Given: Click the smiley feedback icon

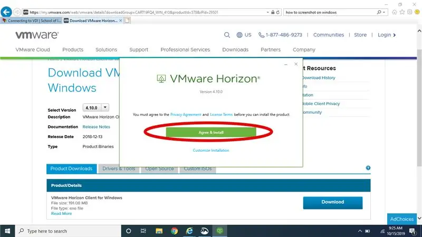Looking at the screenshot, I should [x=417, y=12].
